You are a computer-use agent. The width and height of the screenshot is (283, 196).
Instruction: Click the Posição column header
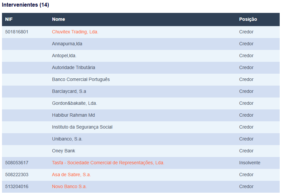point(248,19)
